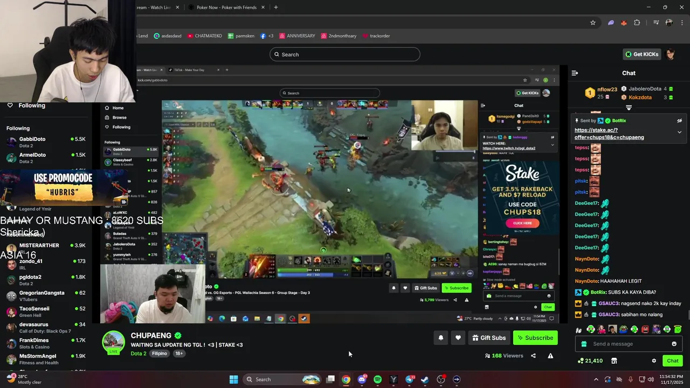Open Task View on the taskbar
The height and width of the screenshot is (388, 690).
pos(330,379)
